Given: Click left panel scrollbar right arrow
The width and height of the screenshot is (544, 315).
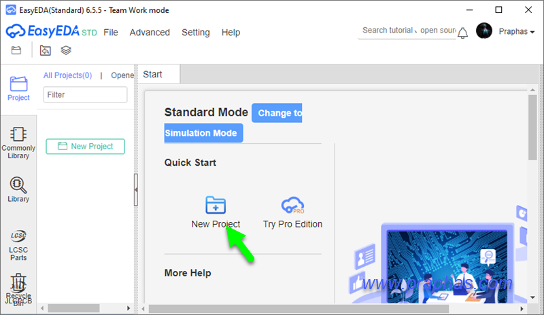Looking at the screenshot, I should coord(129,308).
